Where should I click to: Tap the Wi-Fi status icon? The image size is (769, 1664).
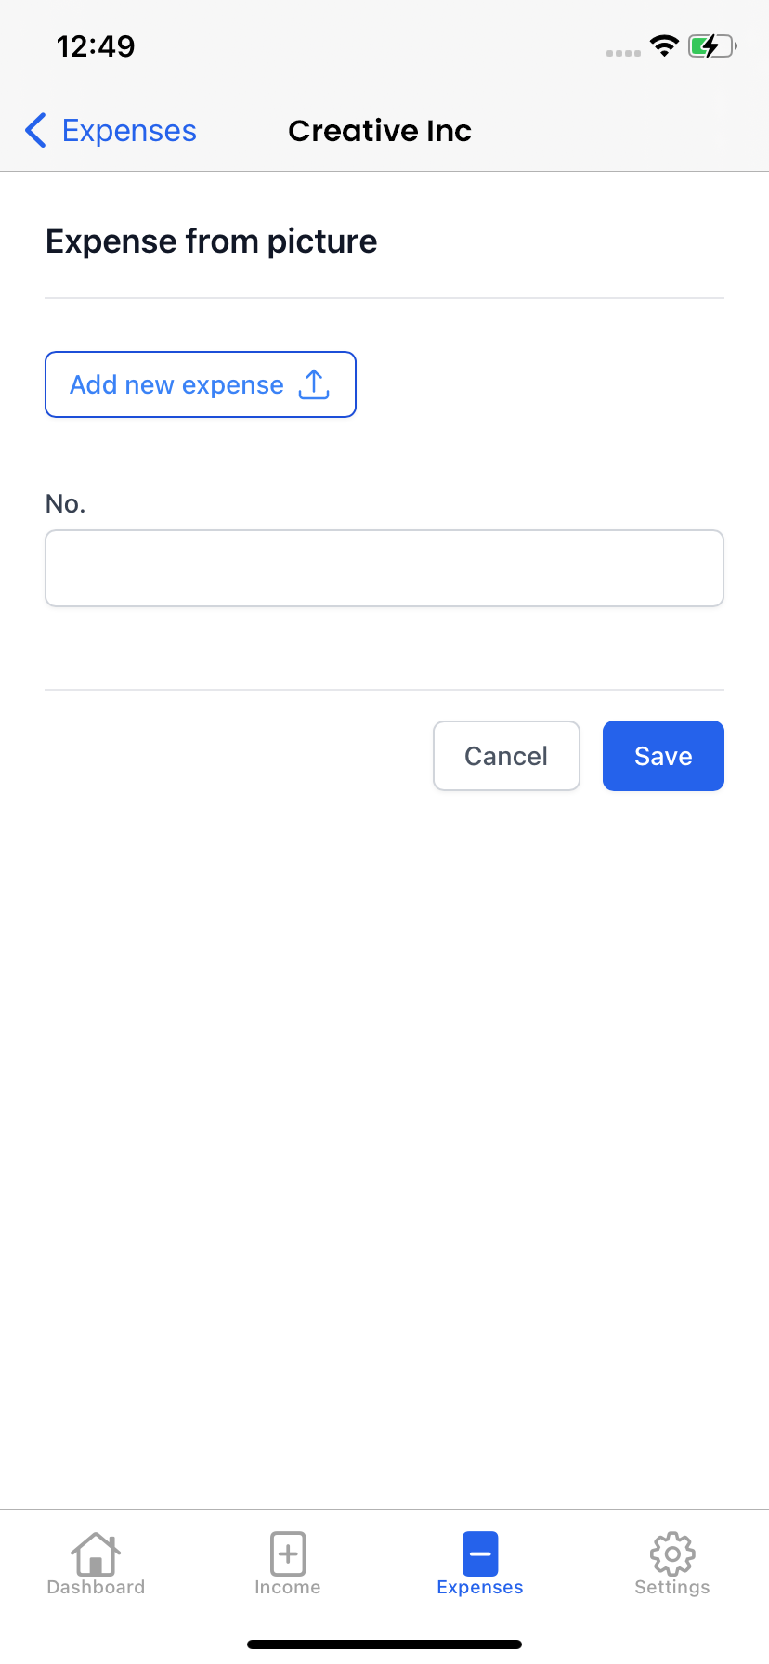[664, 46]
